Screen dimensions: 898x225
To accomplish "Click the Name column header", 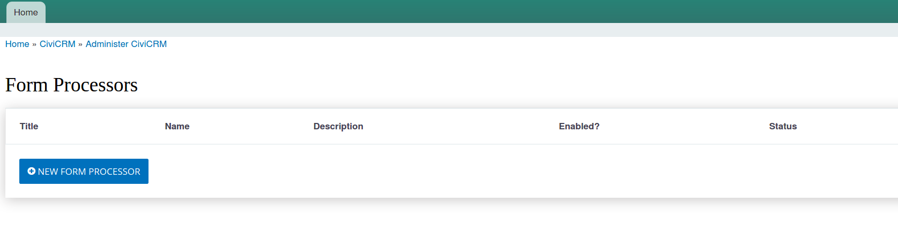I will pos(177,126).
